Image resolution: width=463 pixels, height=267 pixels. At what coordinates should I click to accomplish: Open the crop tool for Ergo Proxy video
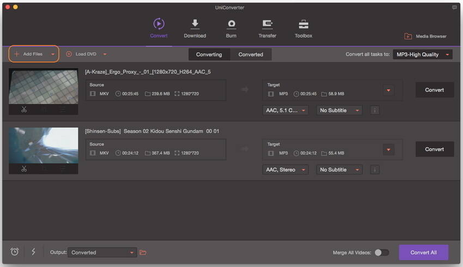click(x=44, y=110)
